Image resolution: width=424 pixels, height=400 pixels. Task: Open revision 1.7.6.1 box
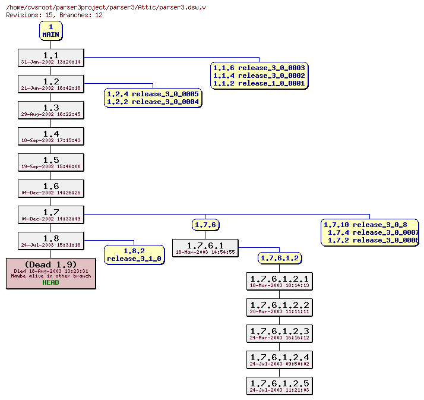(x=205, y=248)
